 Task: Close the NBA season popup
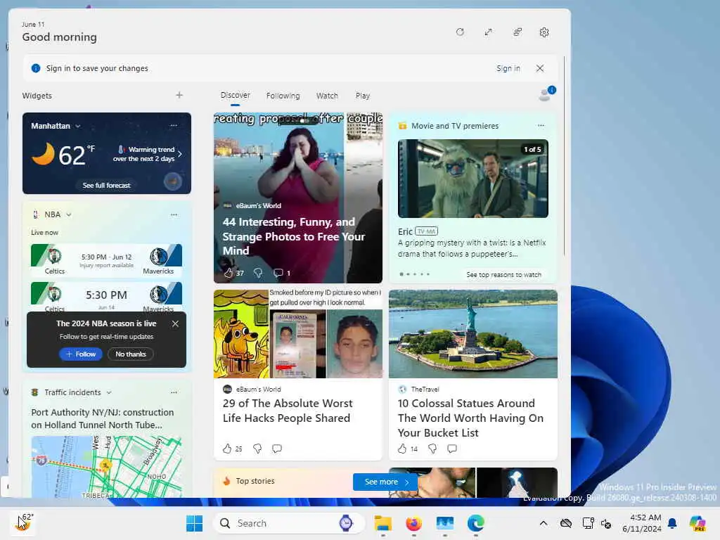coord(175,323)
